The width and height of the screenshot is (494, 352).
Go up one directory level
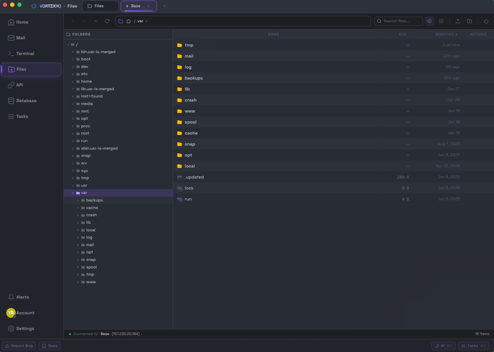[x=95, y=21]
